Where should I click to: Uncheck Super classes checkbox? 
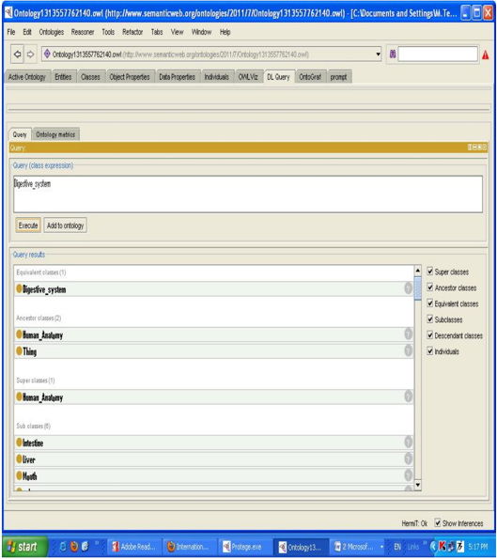click(x=430, y=272)
